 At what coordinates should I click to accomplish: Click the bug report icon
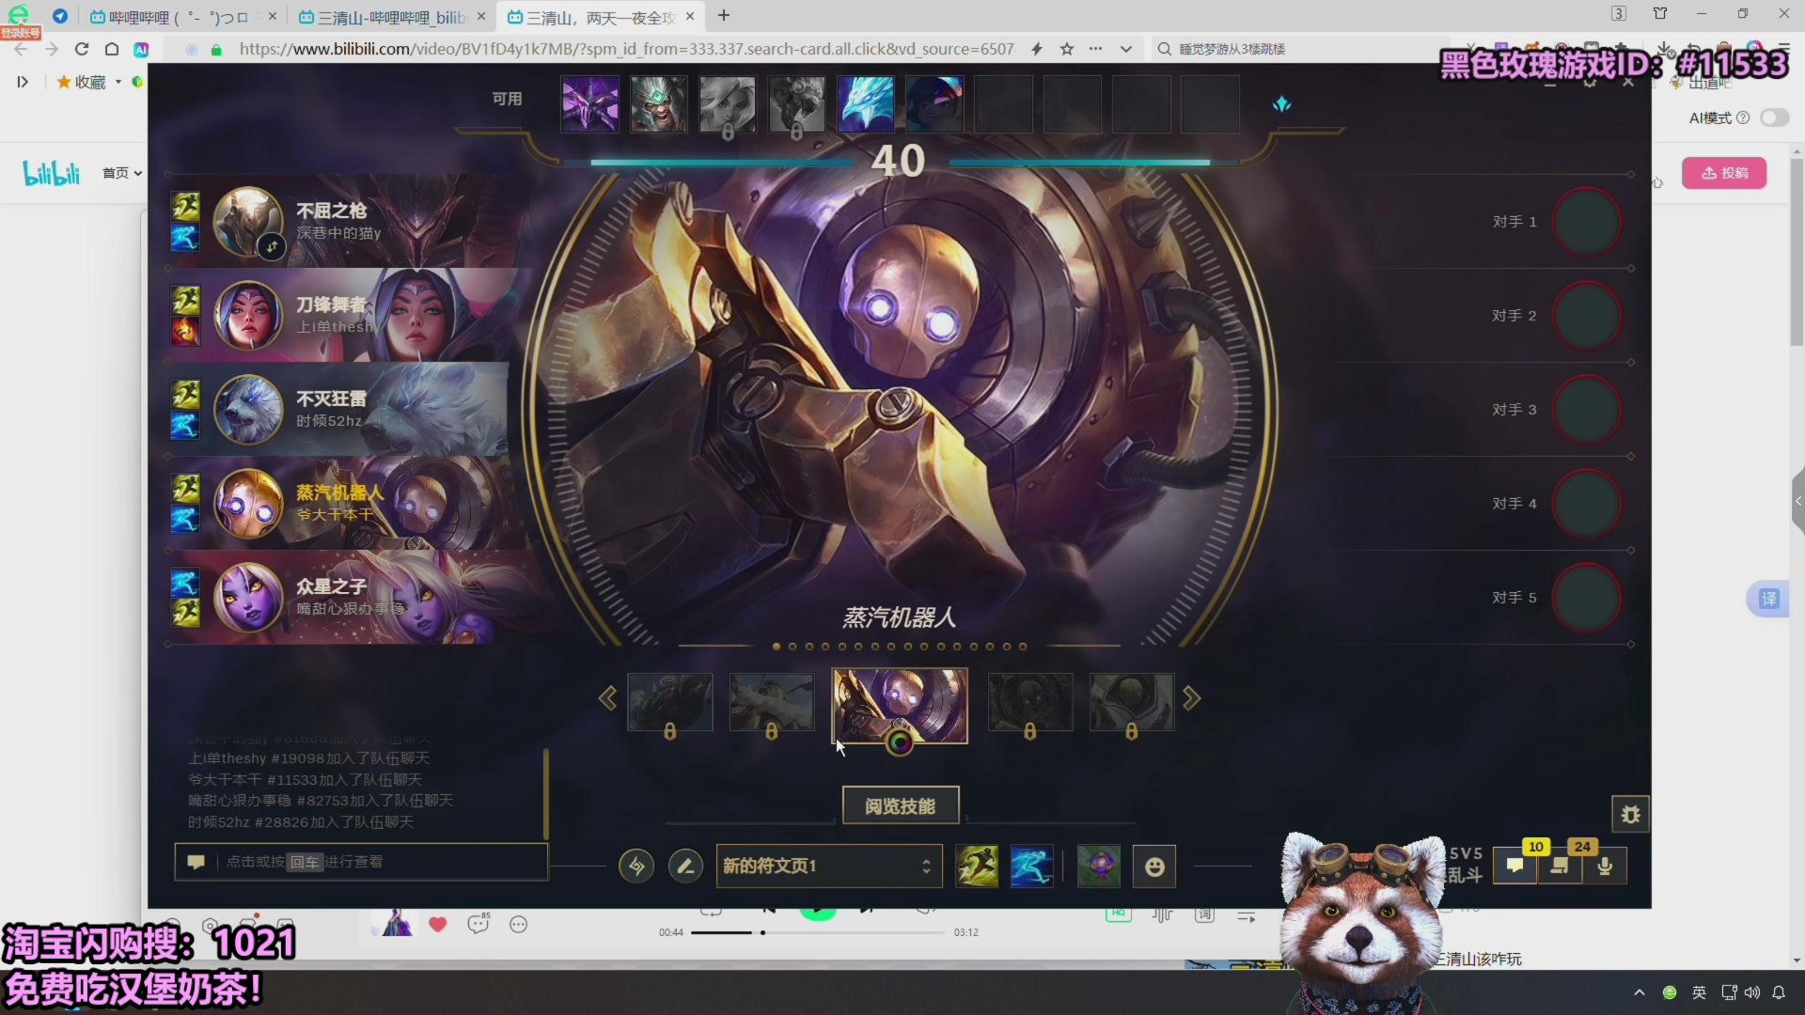[1630, 815]
